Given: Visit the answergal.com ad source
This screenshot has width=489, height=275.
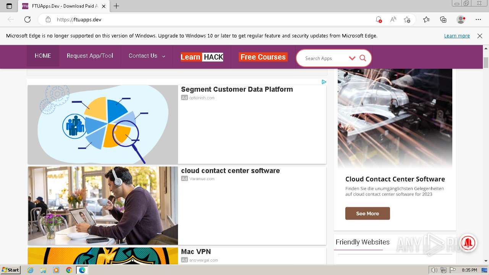Looking at the screenshot, I should tap(204, 260).
